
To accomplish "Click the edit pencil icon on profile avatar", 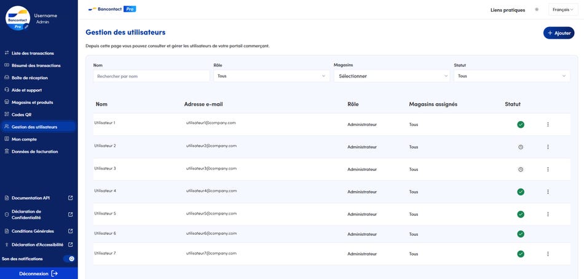I will click(26, 27).
